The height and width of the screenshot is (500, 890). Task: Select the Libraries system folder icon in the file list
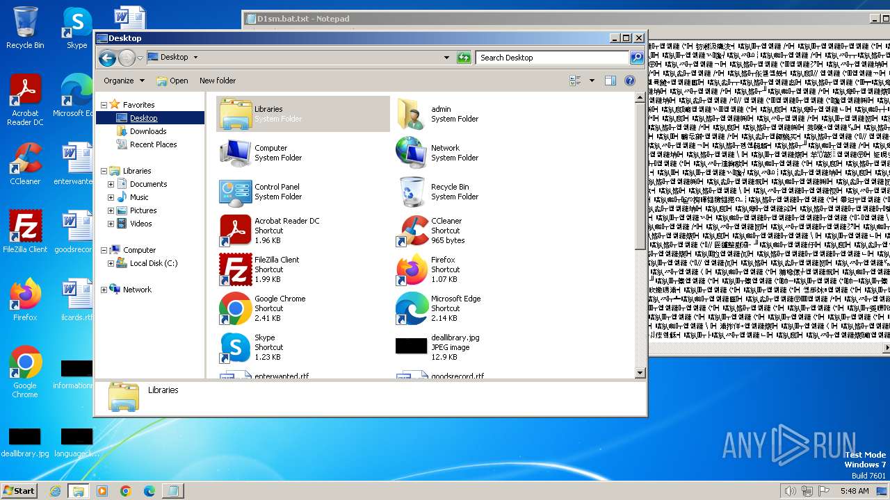236,114
